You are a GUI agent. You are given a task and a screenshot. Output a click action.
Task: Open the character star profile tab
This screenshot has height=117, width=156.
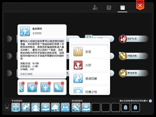point(95,7)
